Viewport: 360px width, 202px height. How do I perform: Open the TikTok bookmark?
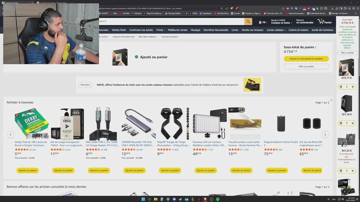(x=193, y=13)
